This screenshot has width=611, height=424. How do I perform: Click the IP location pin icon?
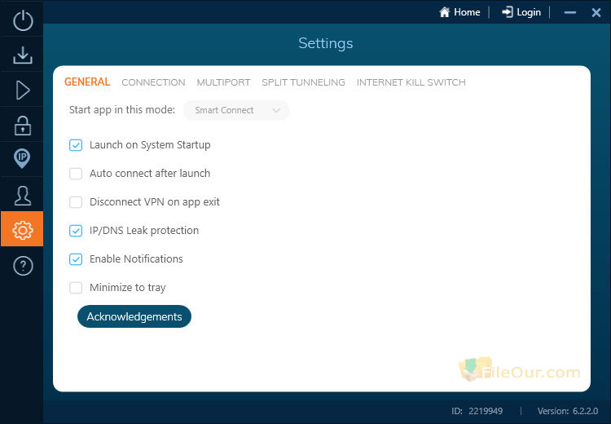(x=22, y=159)
